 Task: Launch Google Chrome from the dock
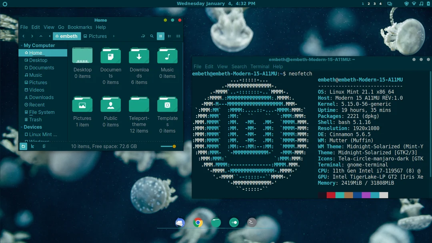click(198, 222)
